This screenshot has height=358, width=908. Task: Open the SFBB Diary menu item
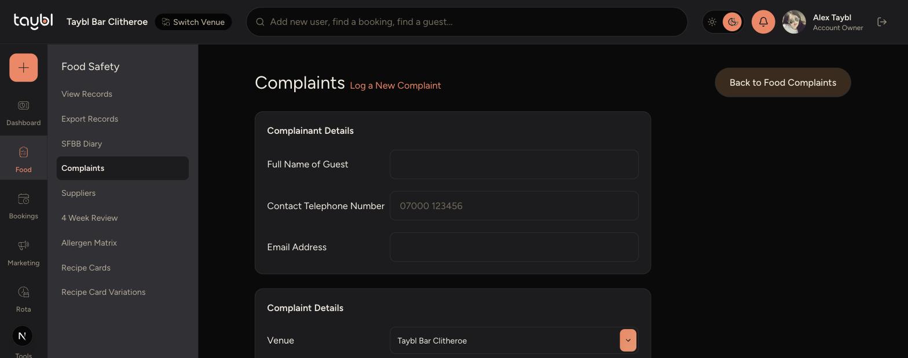pos(82,144)
